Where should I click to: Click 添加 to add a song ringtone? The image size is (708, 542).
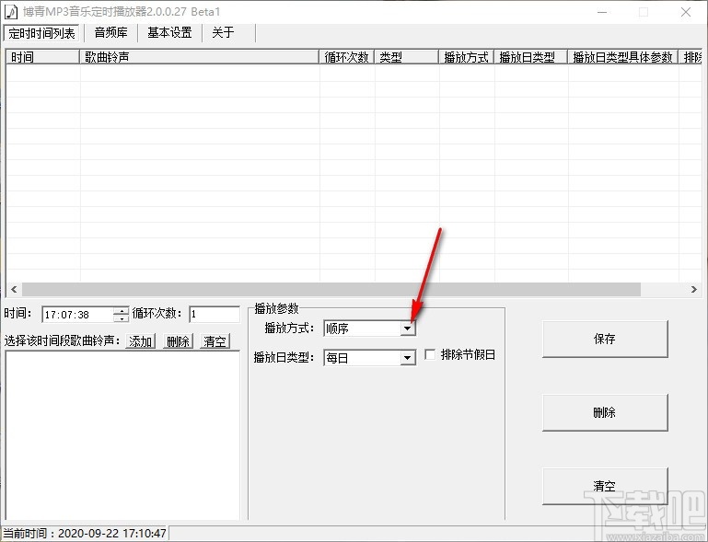(x=140, y=341)
